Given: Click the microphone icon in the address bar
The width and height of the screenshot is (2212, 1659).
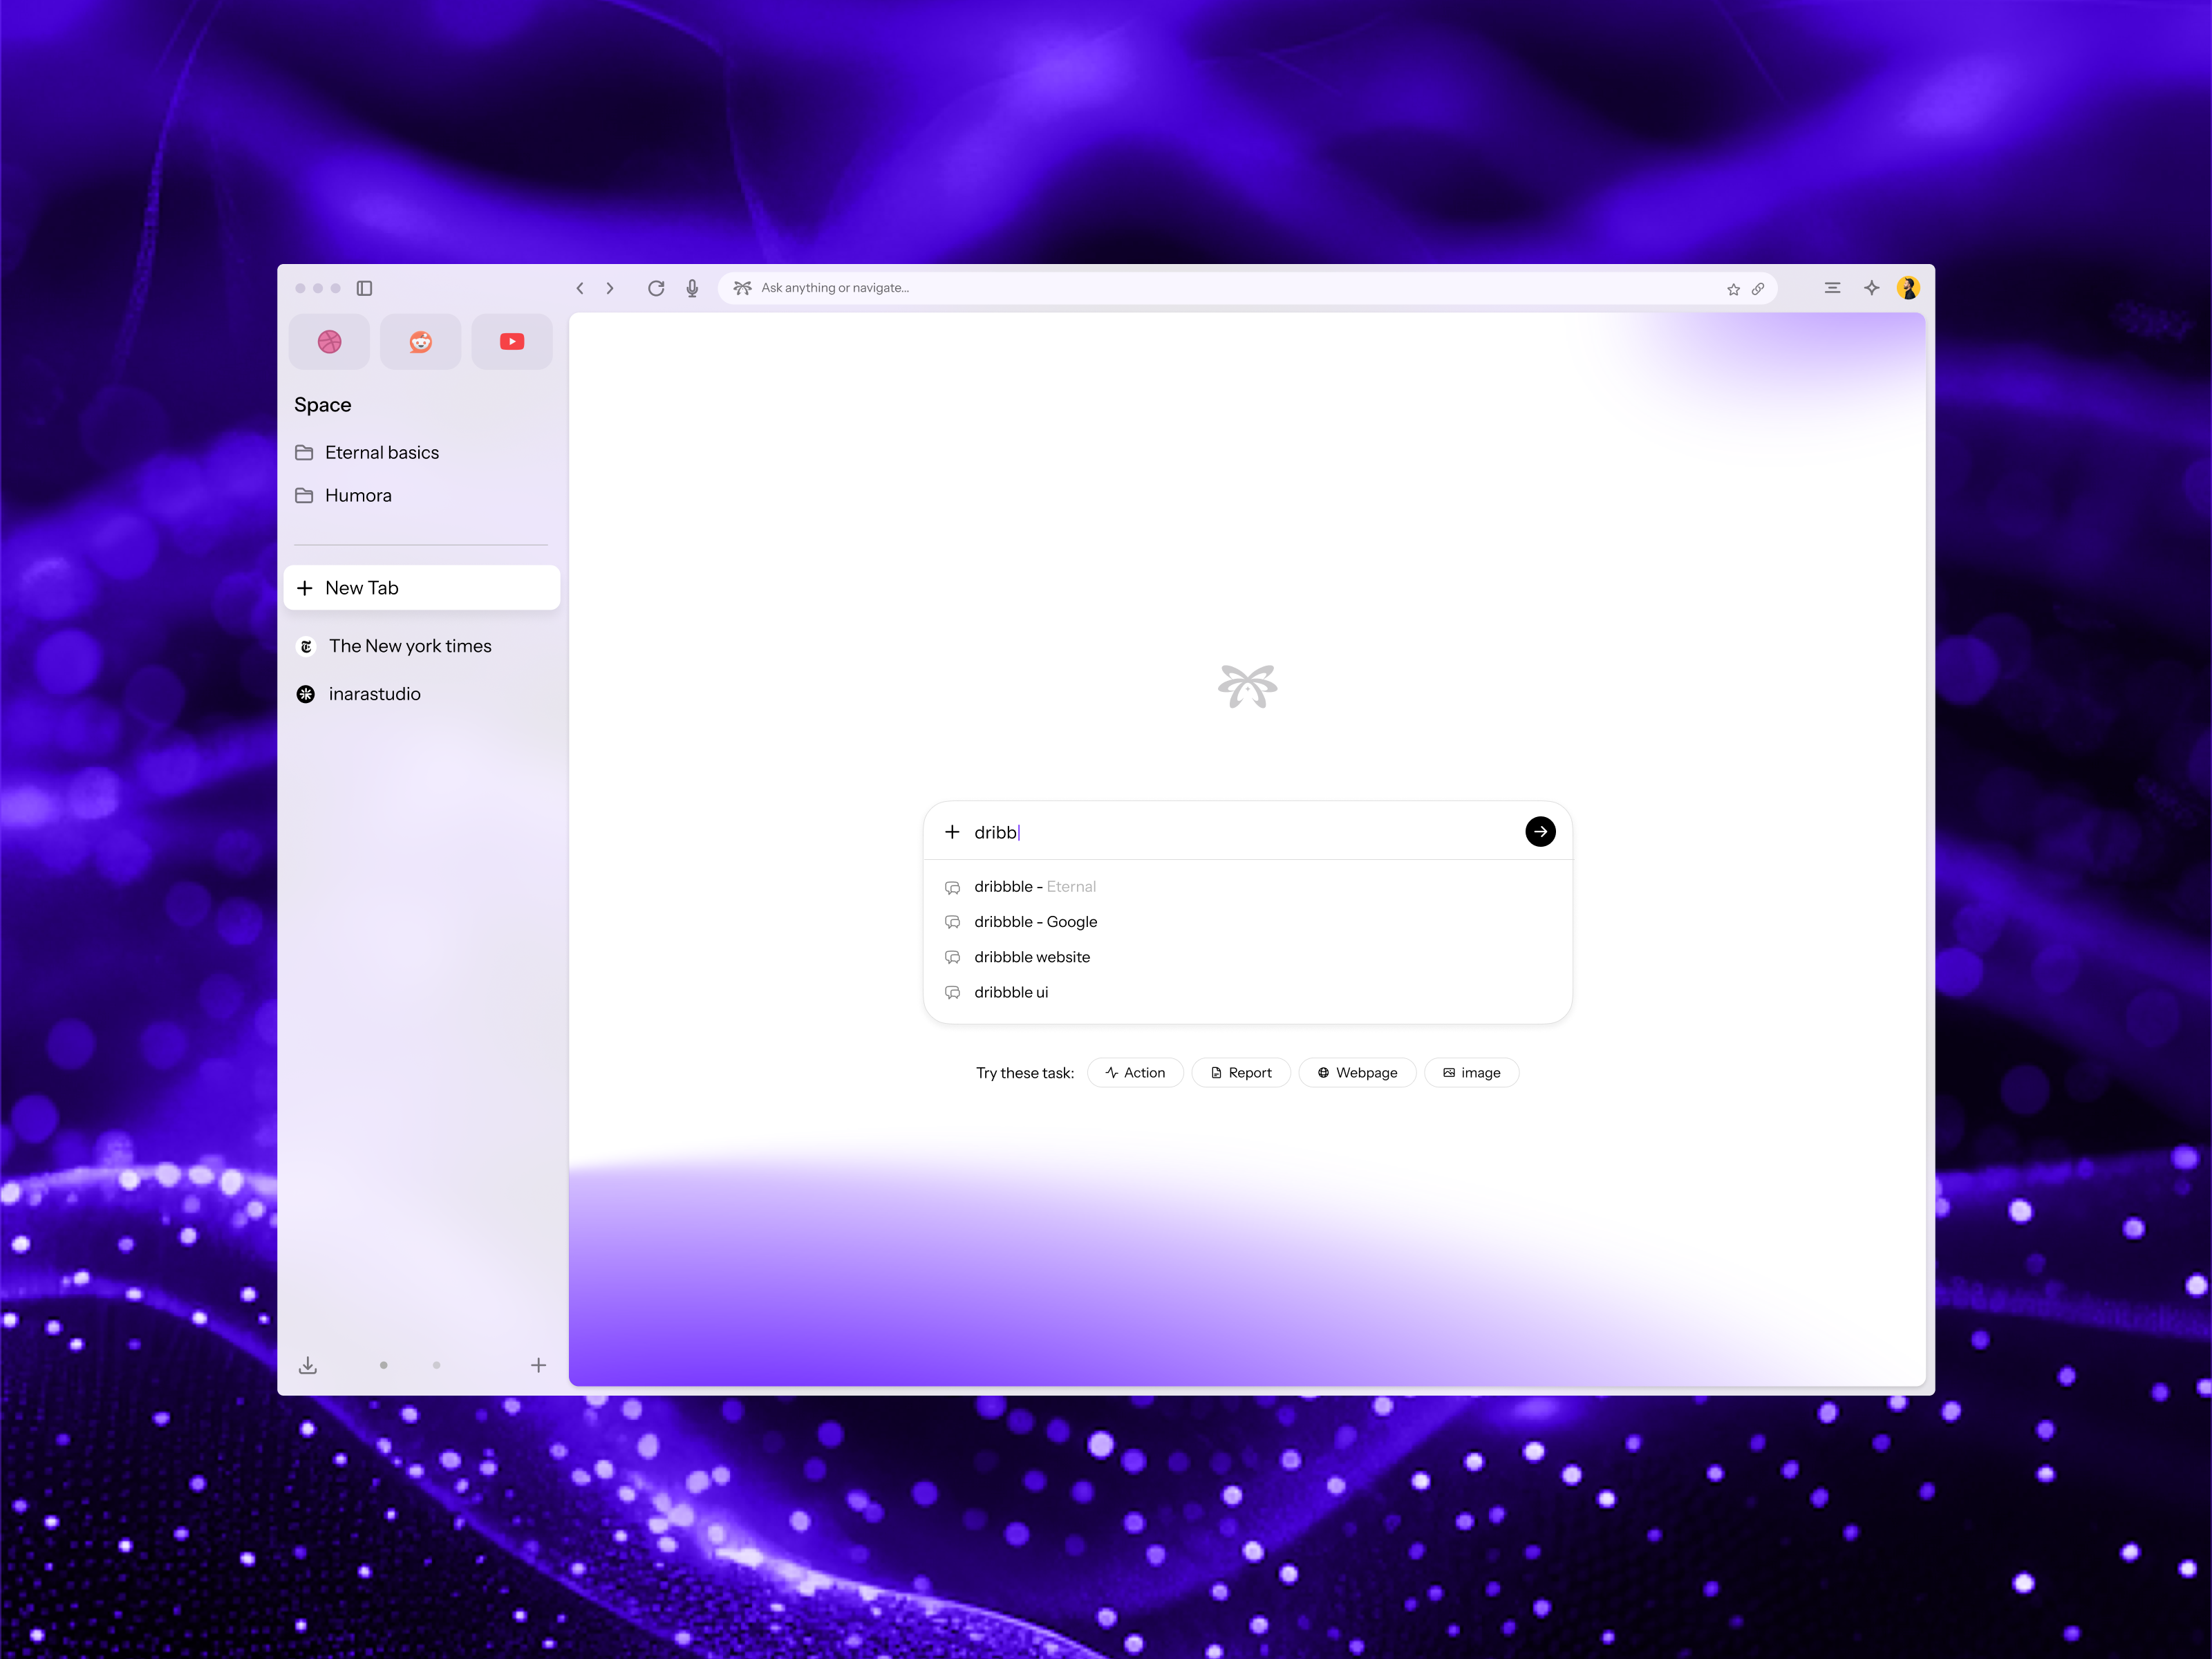Looking at the screenshot, I should 691,288.
